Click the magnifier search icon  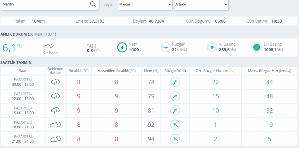pos(93,4)
